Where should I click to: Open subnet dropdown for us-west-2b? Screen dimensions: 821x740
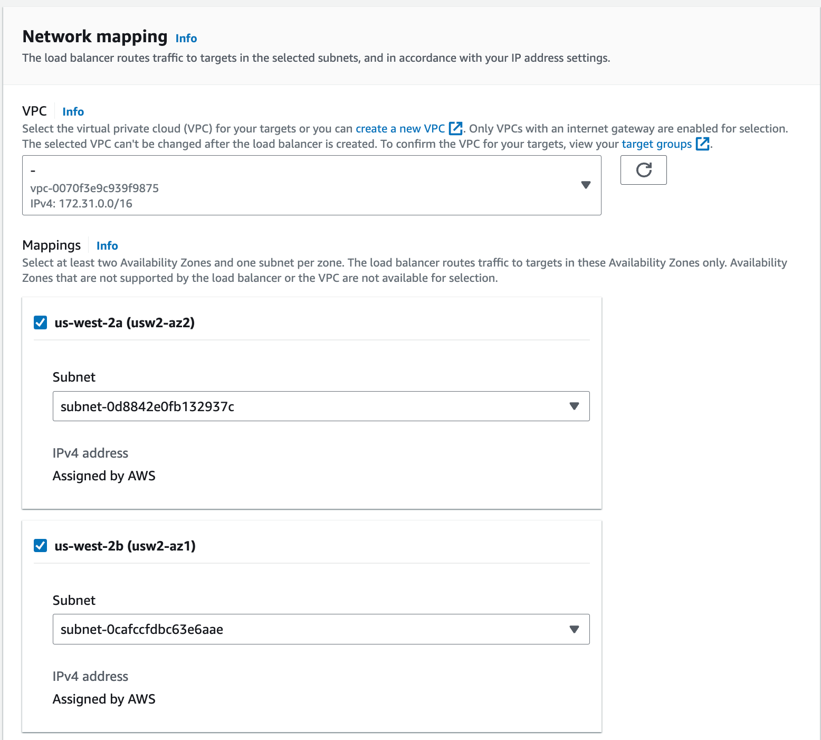(x=321, y=629)
